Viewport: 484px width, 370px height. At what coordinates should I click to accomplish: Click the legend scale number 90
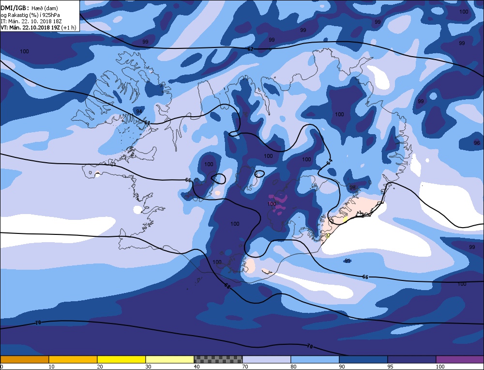coord(342,367)
